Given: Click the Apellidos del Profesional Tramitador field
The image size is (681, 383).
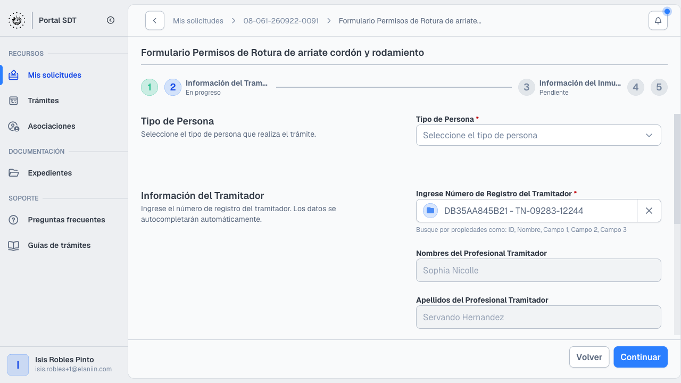Looking at the screenshot, I should [538, 317].
